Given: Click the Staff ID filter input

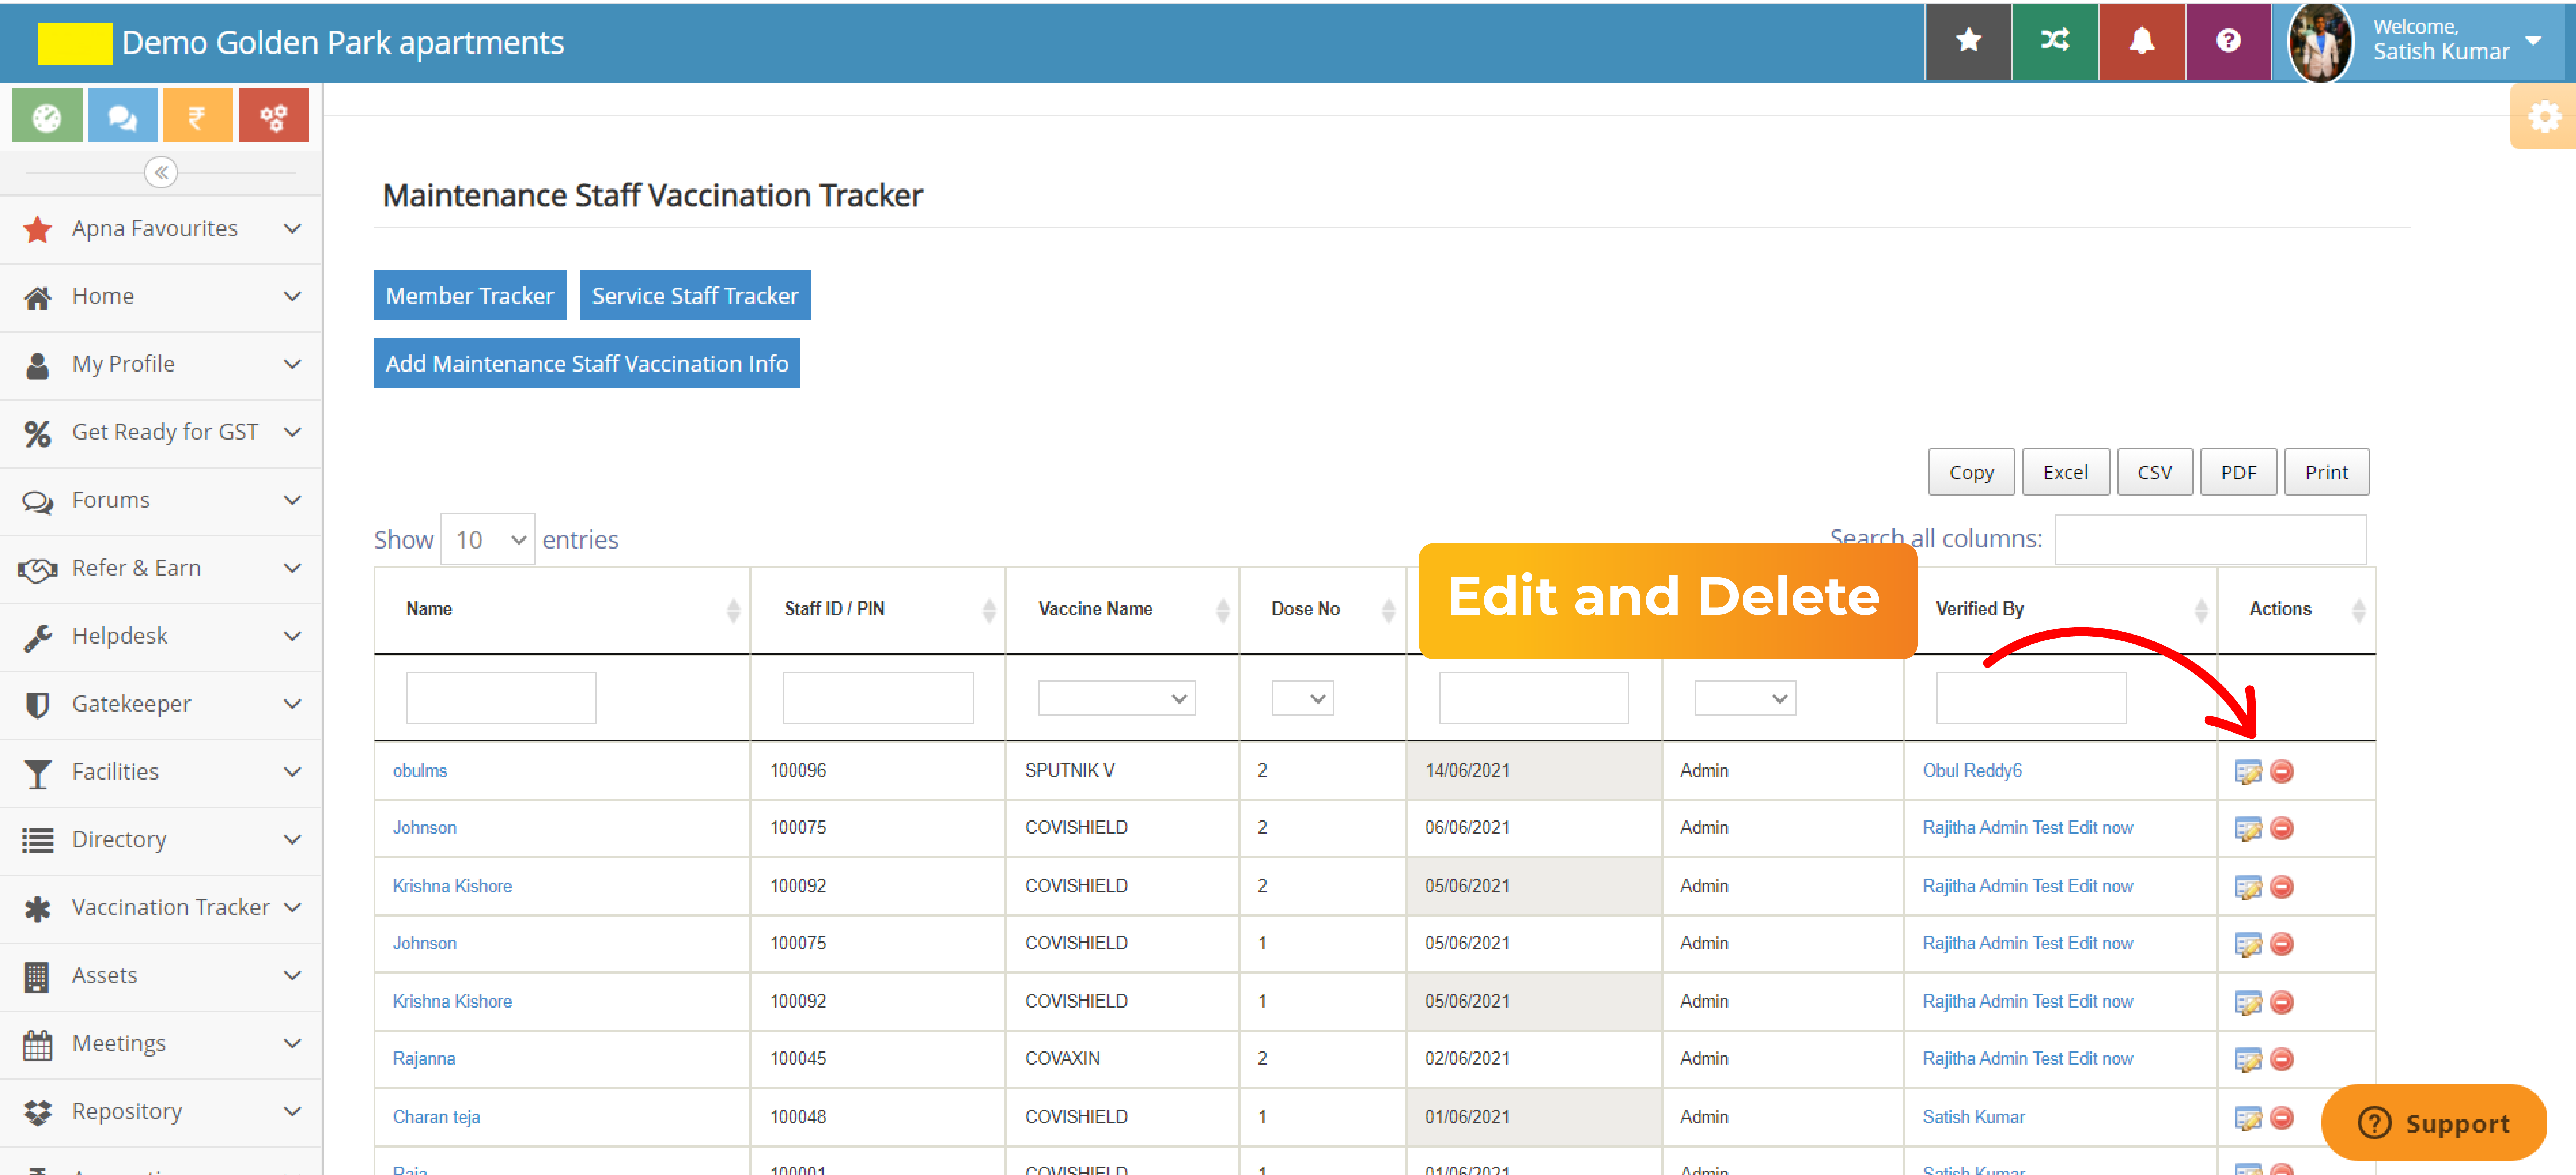Looking at the screenshot, I should (x=877, y=698).
